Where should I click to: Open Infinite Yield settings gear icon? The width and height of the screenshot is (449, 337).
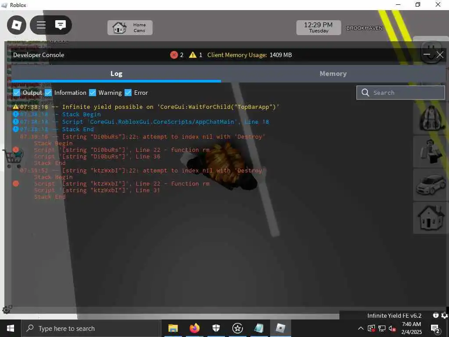[445, 315]
